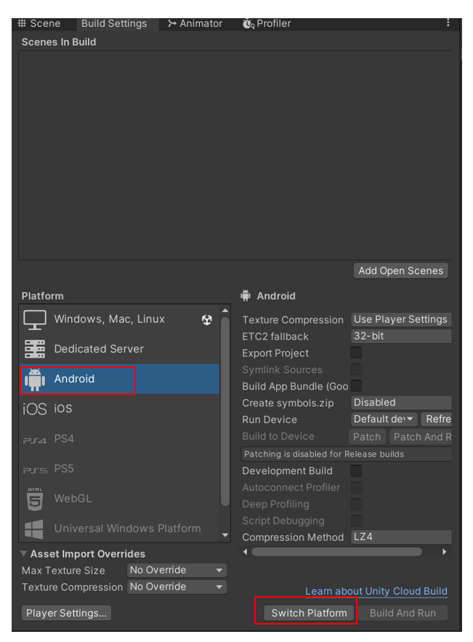Click the Unity logo beside Windows, Mac, Linux
The height and width of the screenshot is (642, 473).
click(x=207, y=320)
